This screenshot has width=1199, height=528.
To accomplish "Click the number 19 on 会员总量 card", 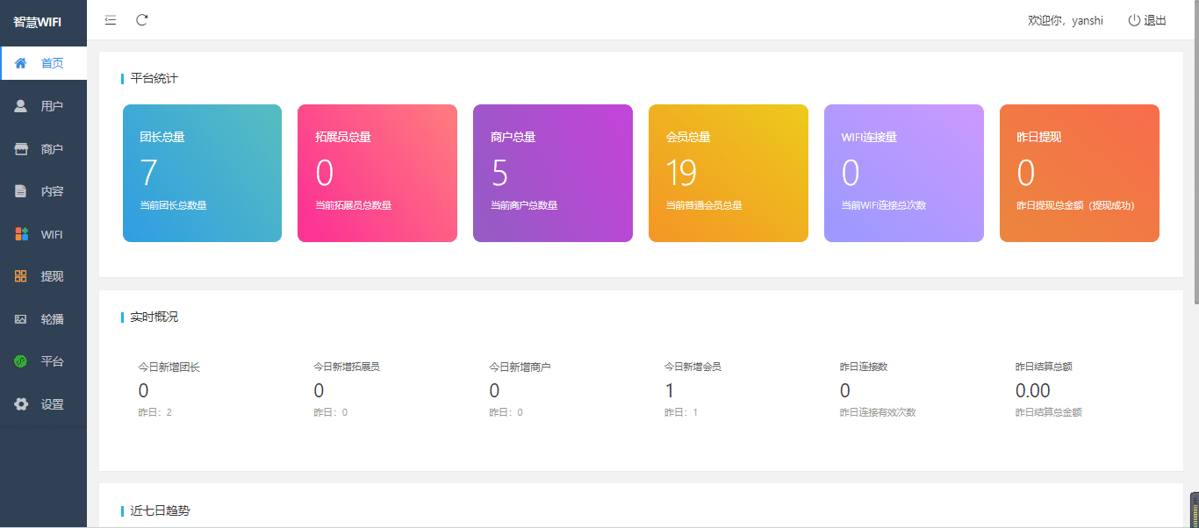I will point(681,174).
